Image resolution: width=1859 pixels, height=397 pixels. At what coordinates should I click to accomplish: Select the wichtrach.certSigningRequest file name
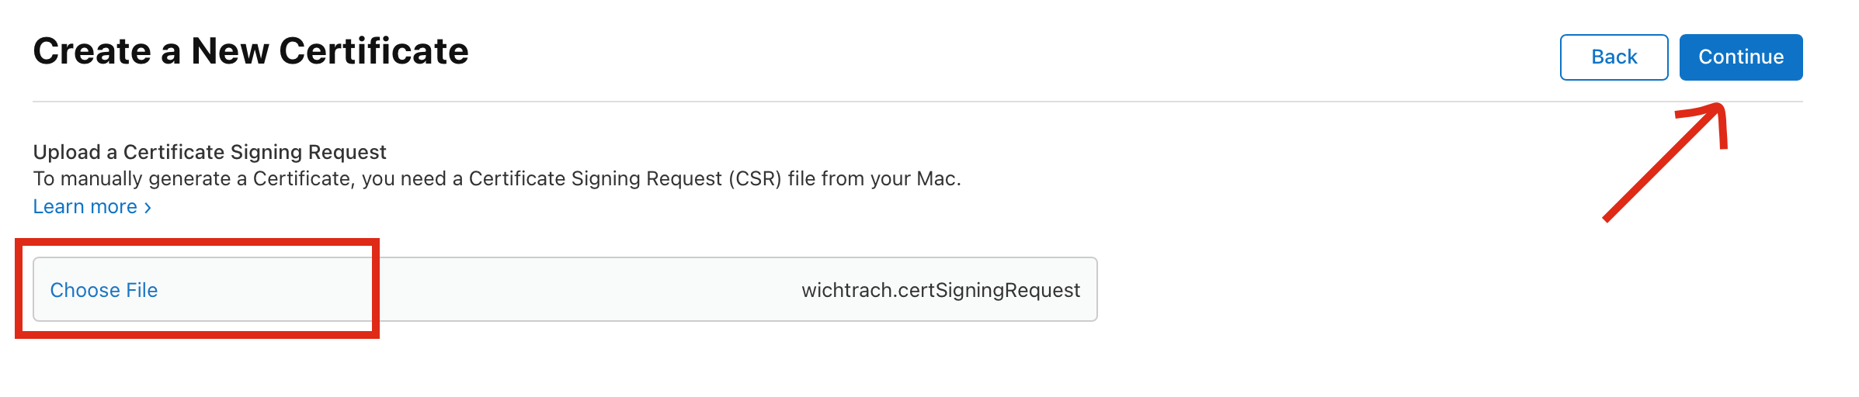pos(940,290)
